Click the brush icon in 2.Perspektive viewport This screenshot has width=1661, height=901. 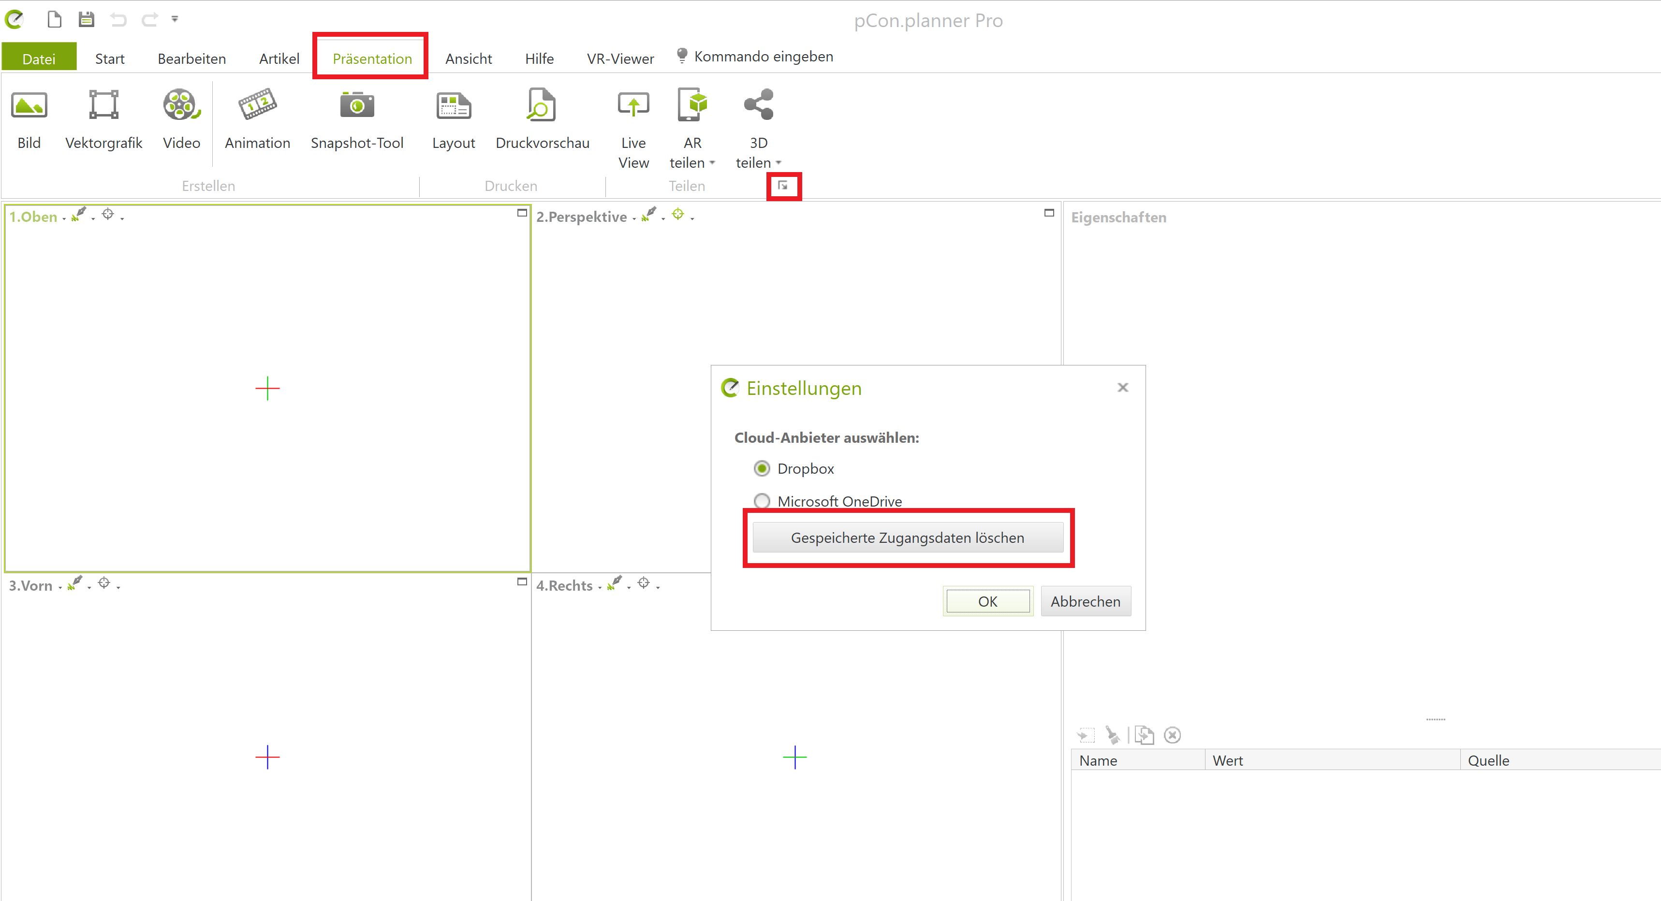tap(648, 214)
